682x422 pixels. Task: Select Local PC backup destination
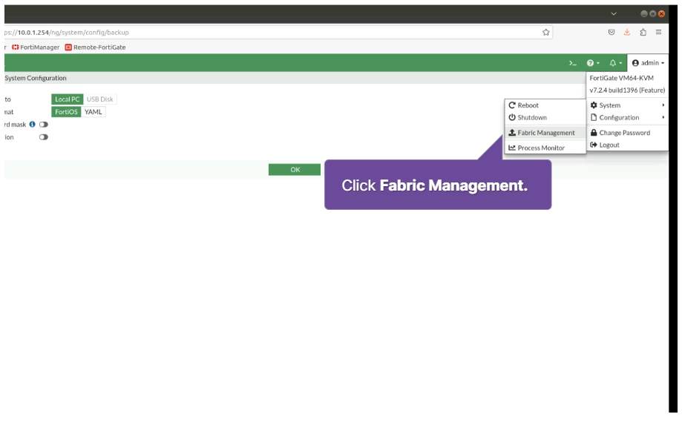[x=67, y=99]
